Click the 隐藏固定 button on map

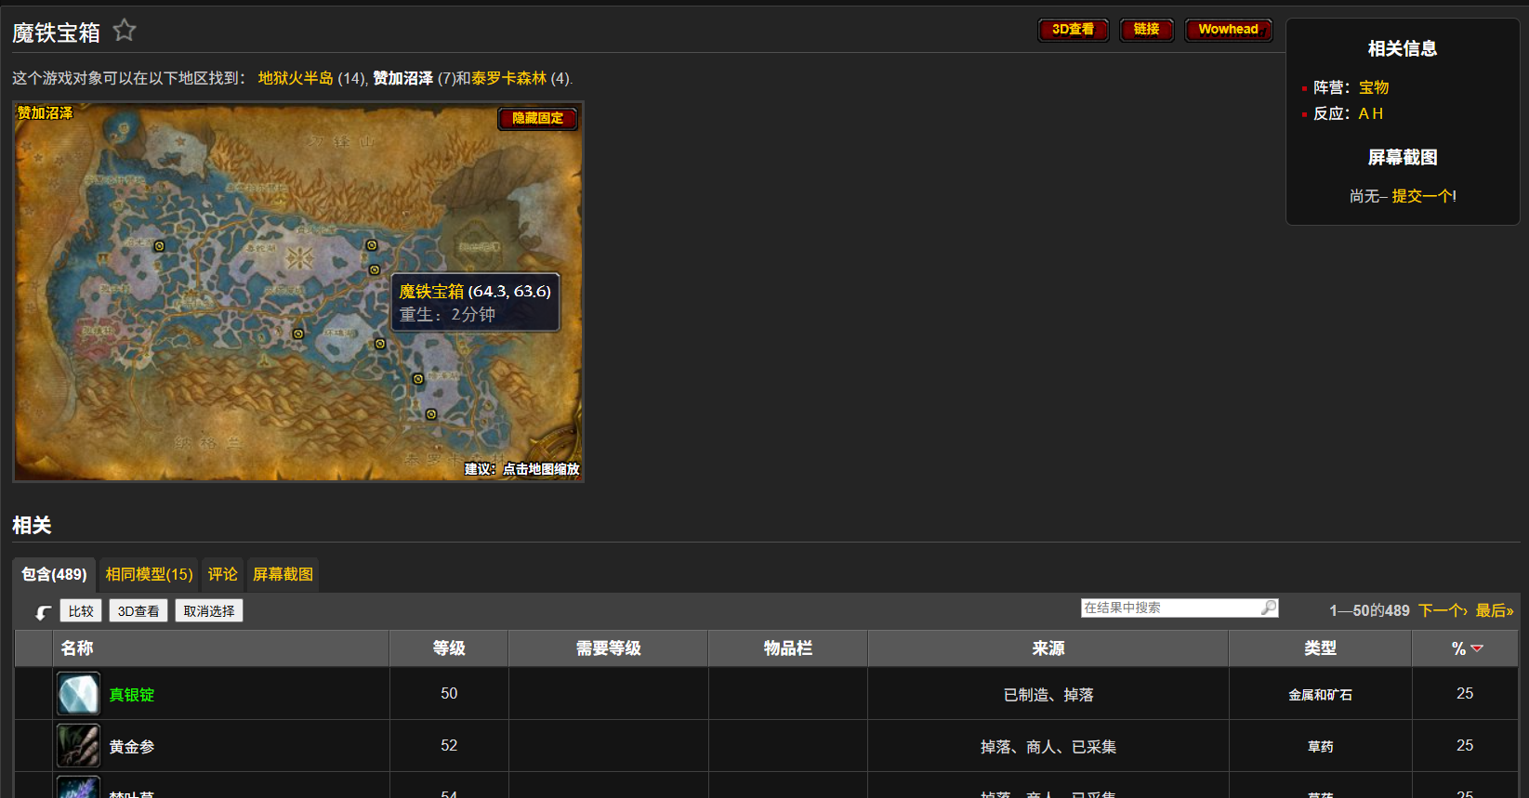537,118
